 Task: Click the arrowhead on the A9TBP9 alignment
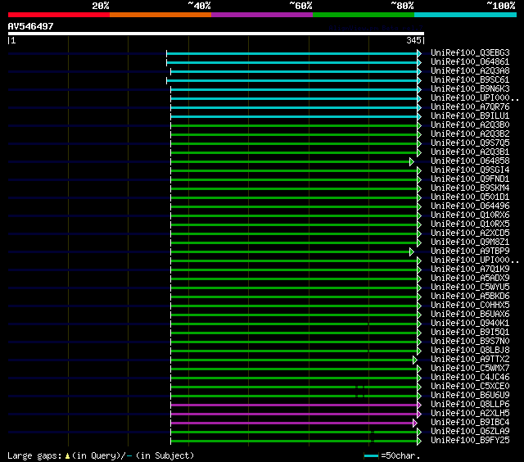click(413, 251)
